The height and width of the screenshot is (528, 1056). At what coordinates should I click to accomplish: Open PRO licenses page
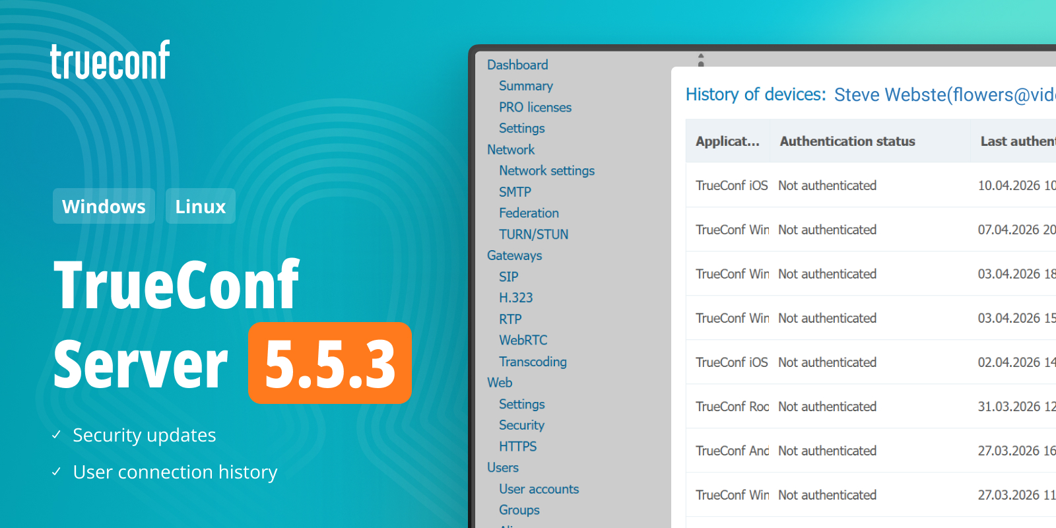(x=535, y=107)
